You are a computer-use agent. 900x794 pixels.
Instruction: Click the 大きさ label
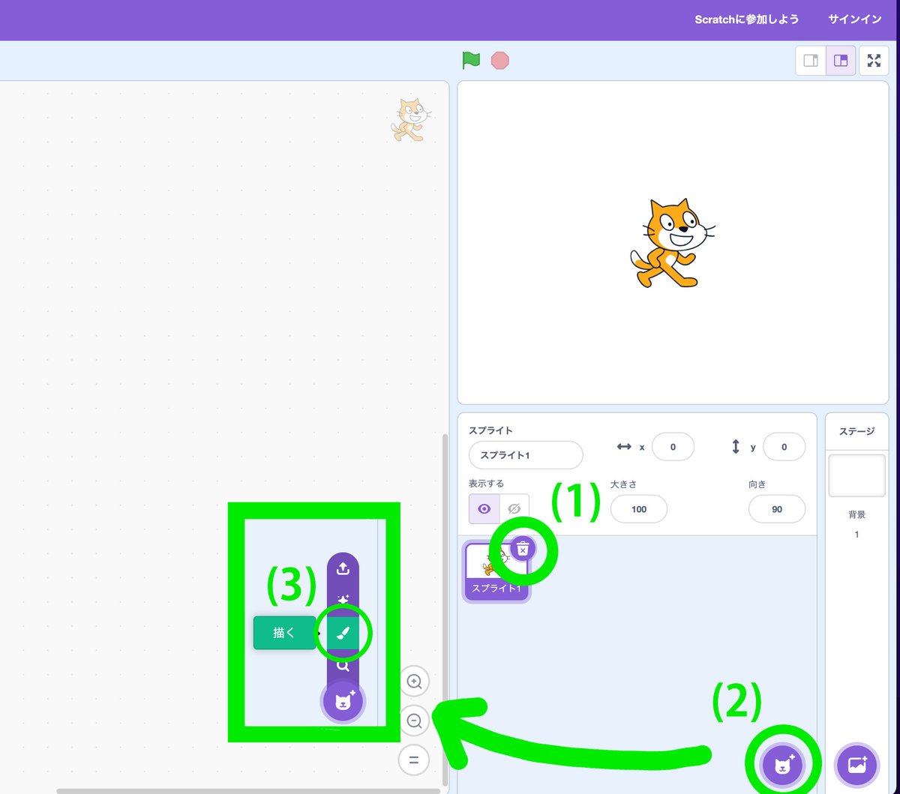click(623, 484)
